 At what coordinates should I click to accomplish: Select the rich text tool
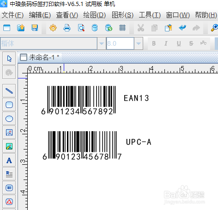point(9,174)
